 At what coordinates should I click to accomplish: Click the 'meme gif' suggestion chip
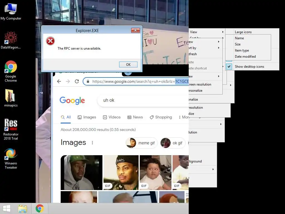(141, 143)
